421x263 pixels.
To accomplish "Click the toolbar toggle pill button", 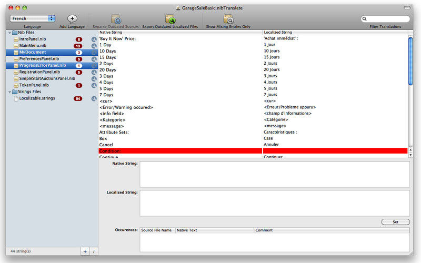I will 407,8.
